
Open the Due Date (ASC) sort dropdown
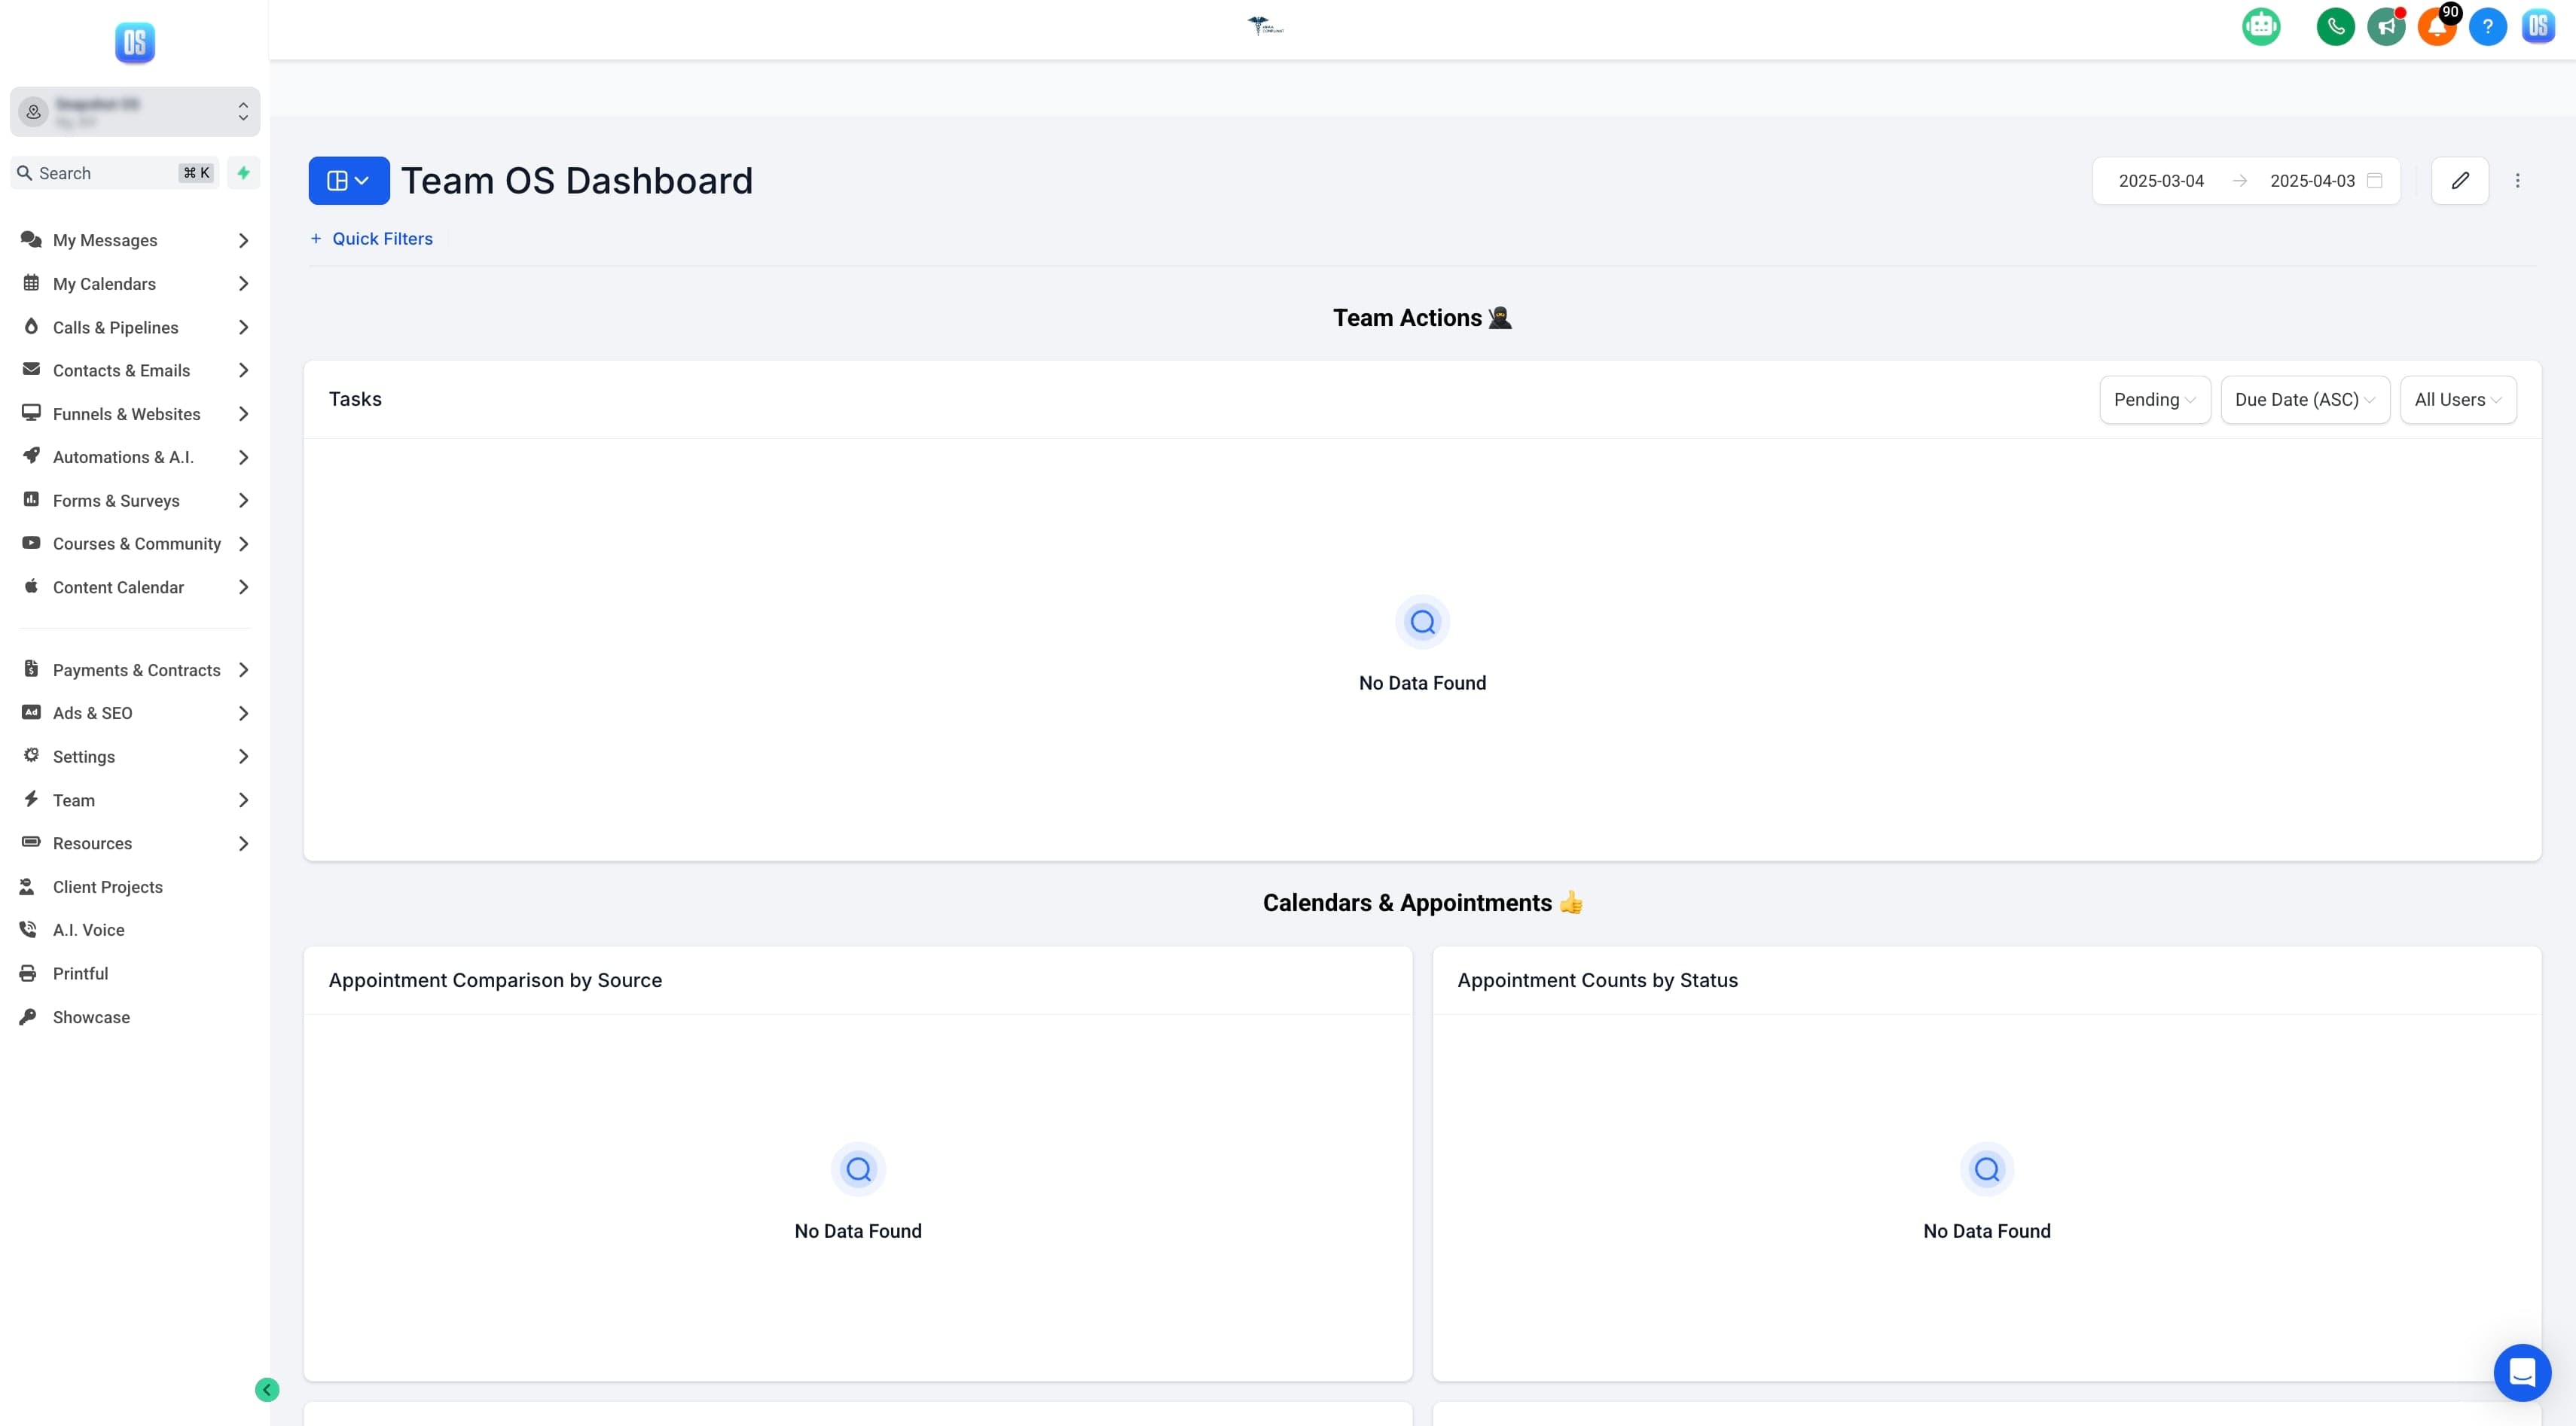(2304, 400)
